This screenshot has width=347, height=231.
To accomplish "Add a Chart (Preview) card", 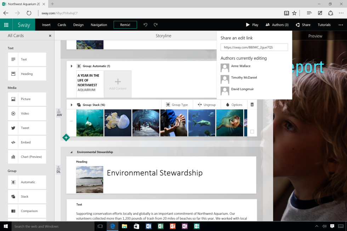I will [27, 157].
